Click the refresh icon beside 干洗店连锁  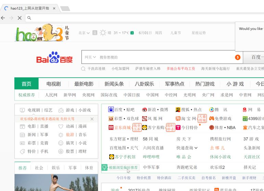(x=83, y=69)
